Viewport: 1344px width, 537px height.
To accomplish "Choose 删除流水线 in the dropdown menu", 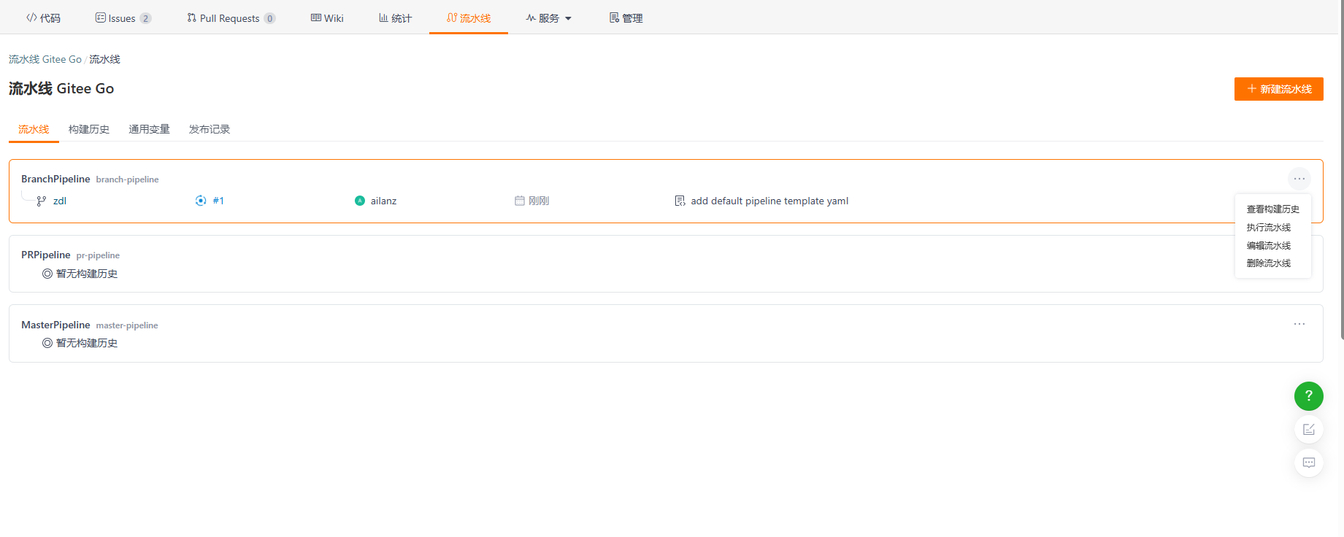I will coord(1268,263).
